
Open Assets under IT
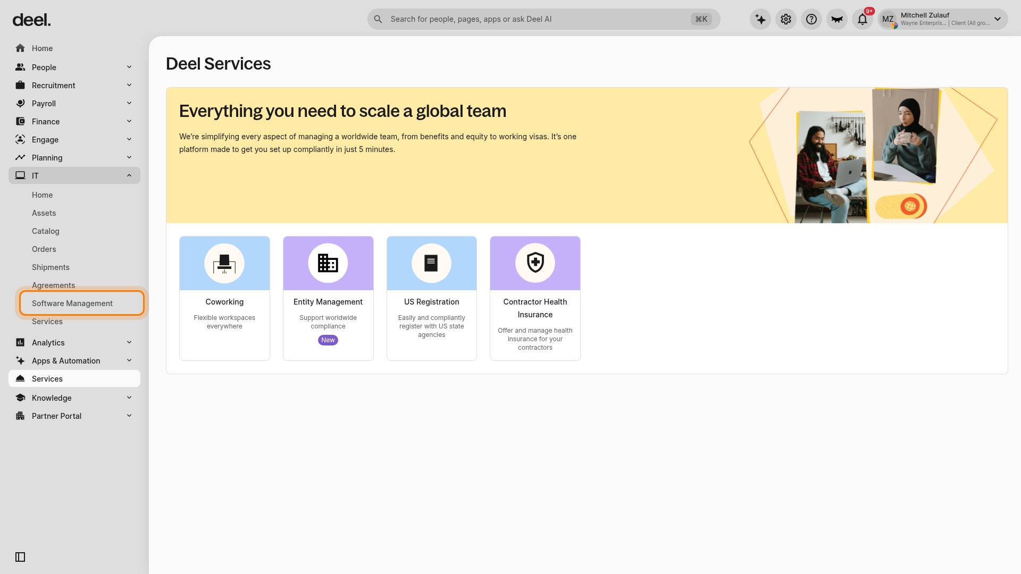pos(44,213)
